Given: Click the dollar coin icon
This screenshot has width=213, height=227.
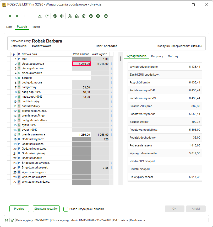Looking at the screenshot, I should [98, 16].
